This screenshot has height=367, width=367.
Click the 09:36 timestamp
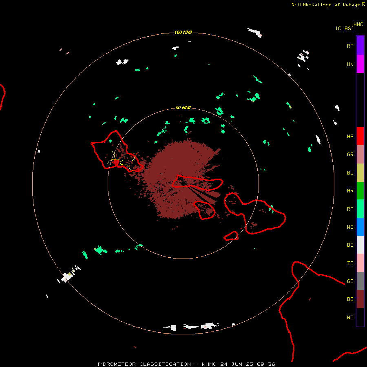pyautogui.click(x=266, y=364)
